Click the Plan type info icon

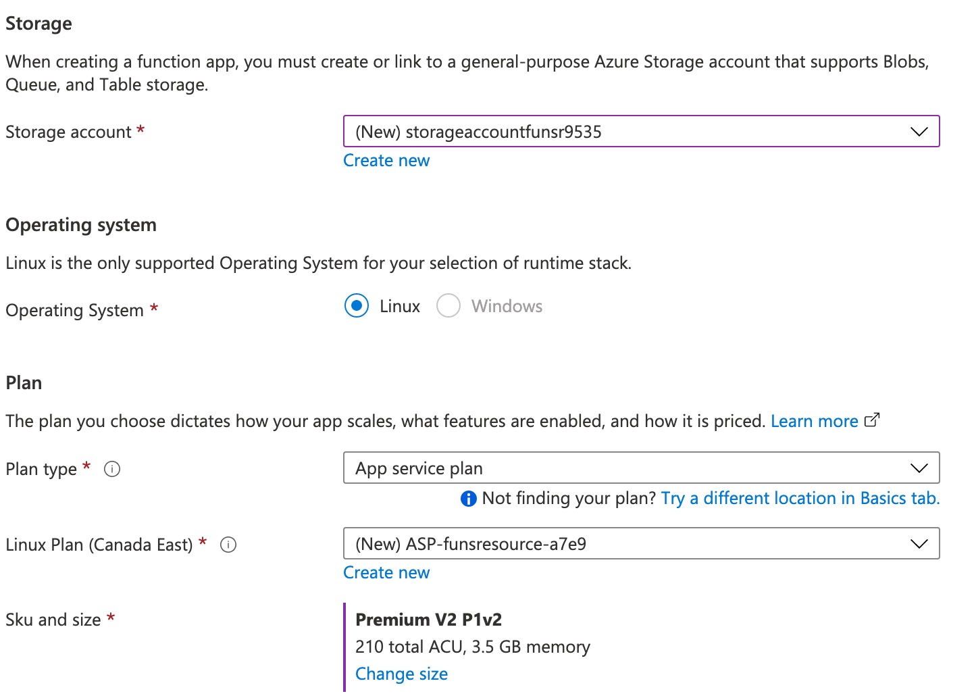[112, 469]
